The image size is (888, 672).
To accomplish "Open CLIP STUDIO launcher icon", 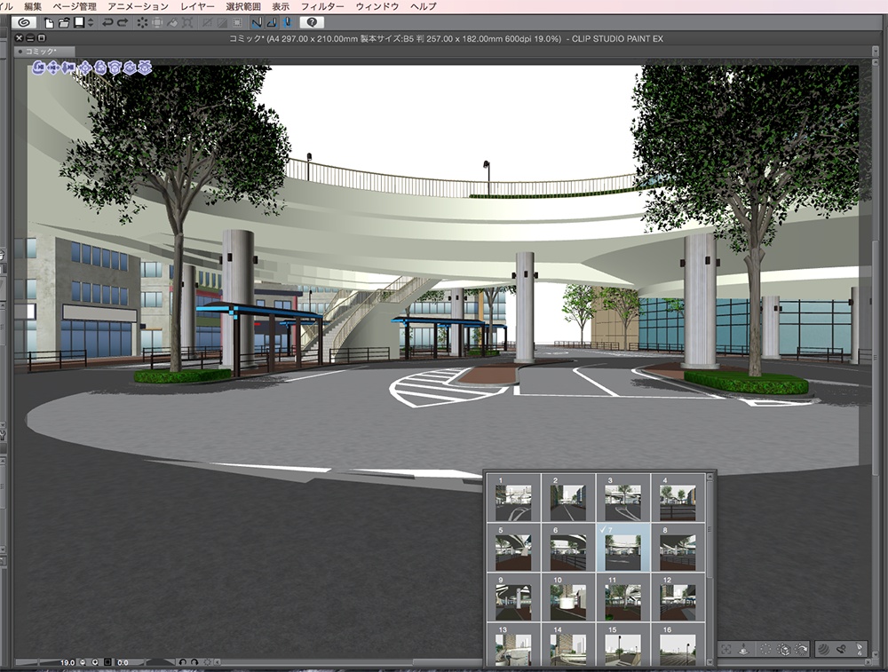I will tap(24, 23).
